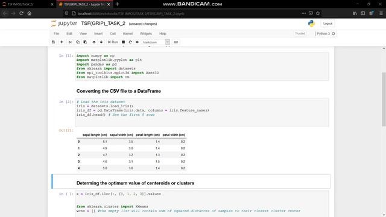Image resolution: width=386 pixels, height=217 pixels.
Task: Open the Edit menu
Action: (69, 34)
